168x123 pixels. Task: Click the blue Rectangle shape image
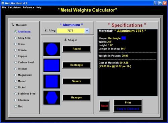click(x=52, y=66)
